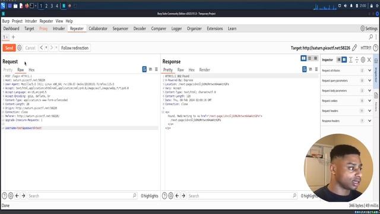Click the orange Send button

point(9,48)
